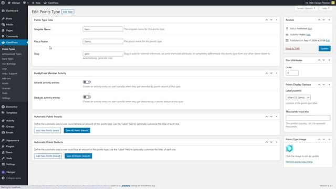Select Rank Types submenu item

tap(7, 59)
